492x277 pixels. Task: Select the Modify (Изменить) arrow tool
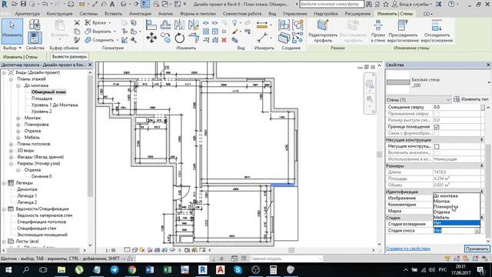click(x=12, y=31)
